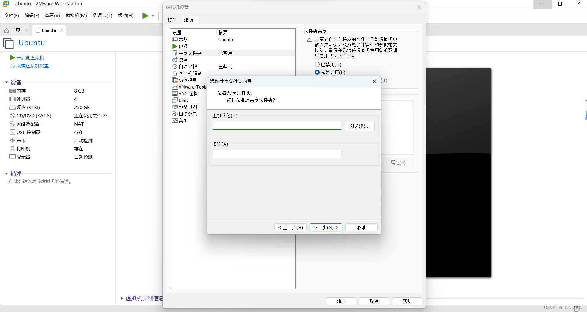Viewport: 587px width, 312px height.
Task: Click the home tab house icon
Action: pos(6,30)
